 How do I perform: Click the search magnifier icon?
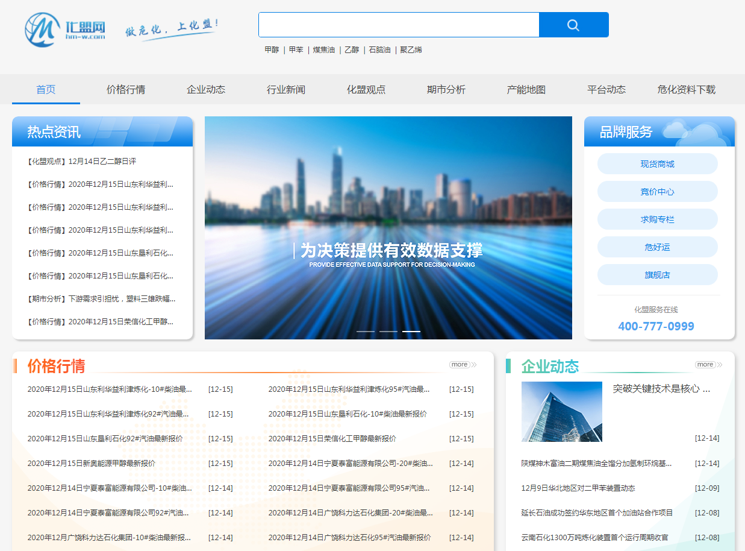[x=572, y=25]
